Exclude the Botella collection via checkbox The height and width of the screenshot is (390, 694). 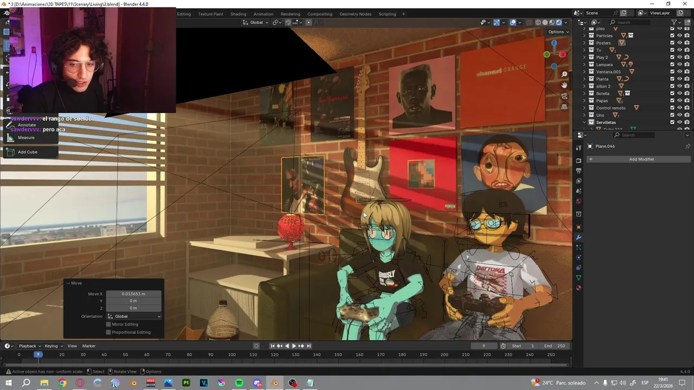(672, 93)
